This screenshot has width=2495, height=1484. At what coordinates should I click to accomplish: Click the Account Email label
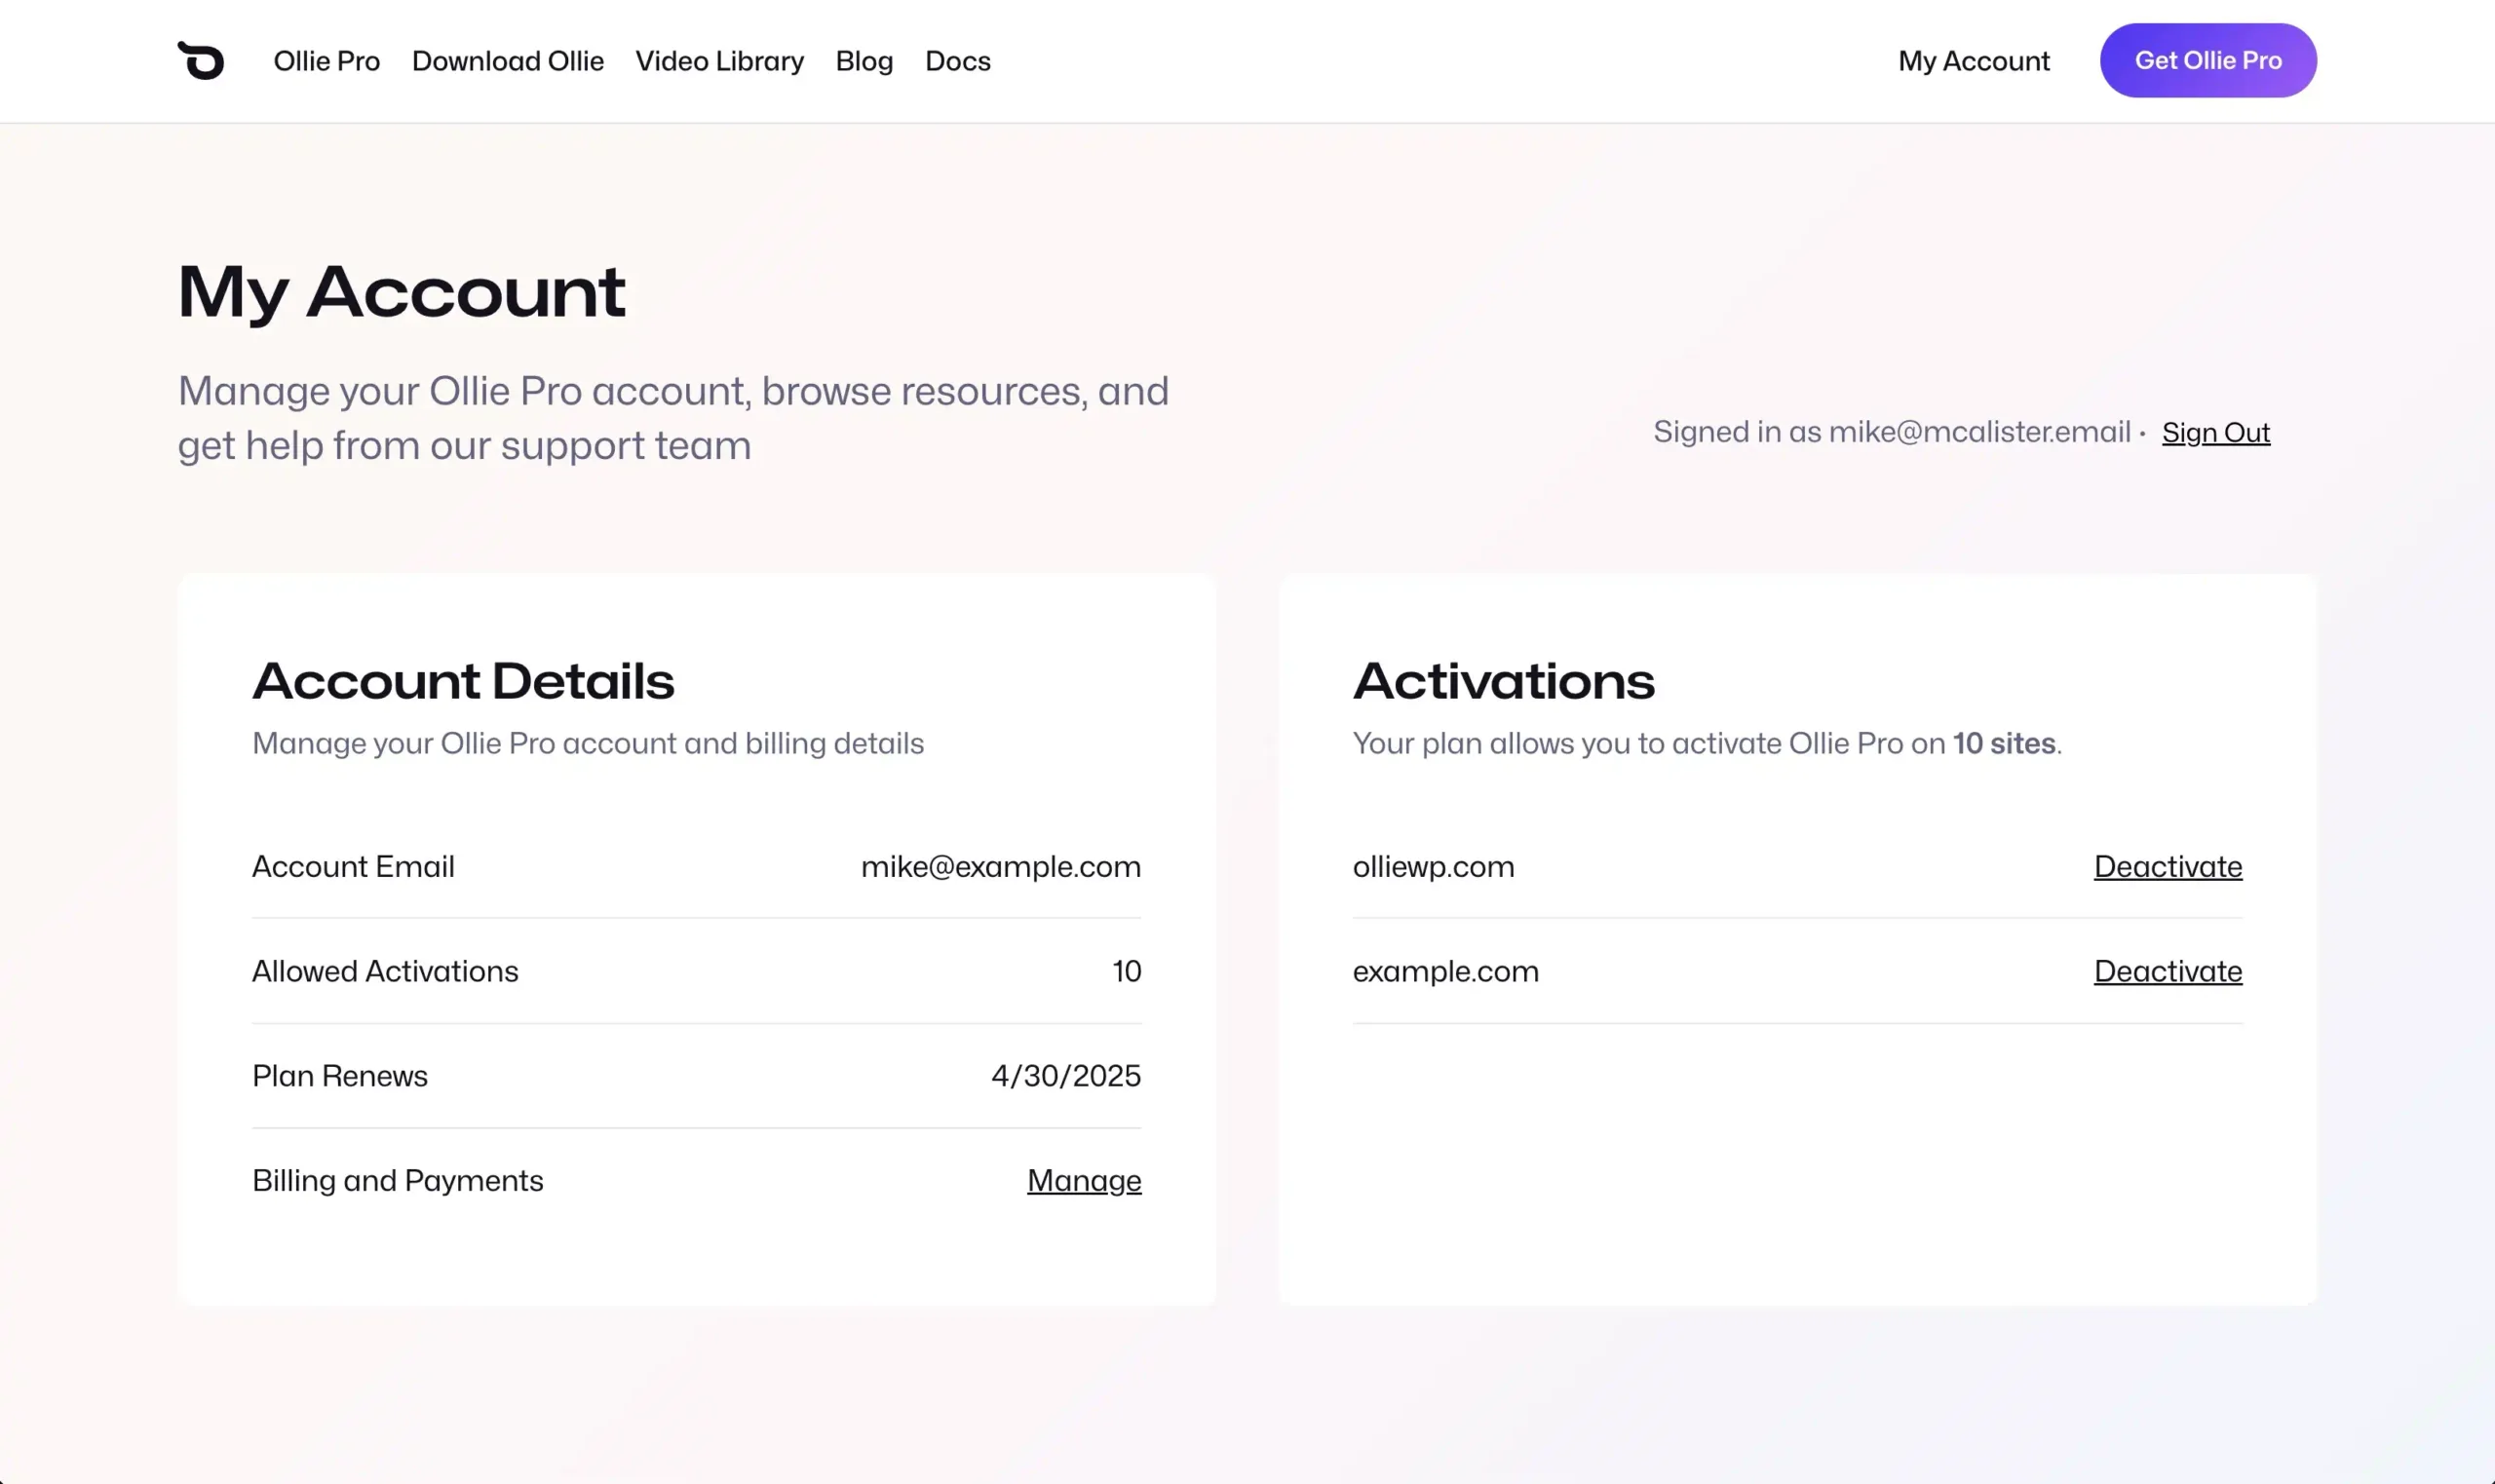tap(353, 866)
